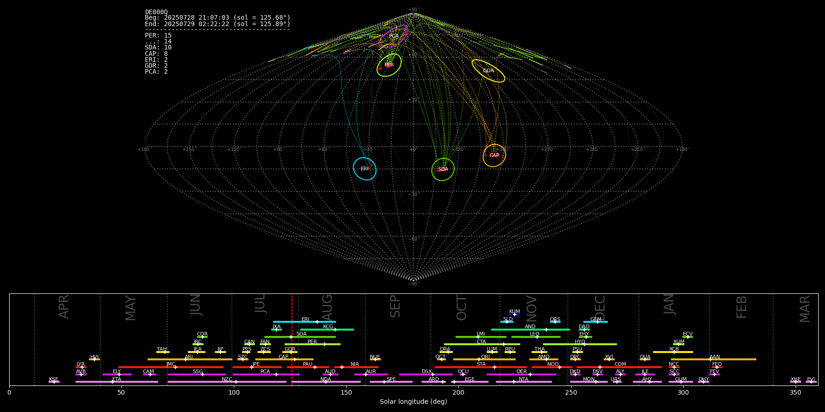This screenshot has height=412, width=825.
Task: Click the SPE shower bar in timeline
Action: 391,382
